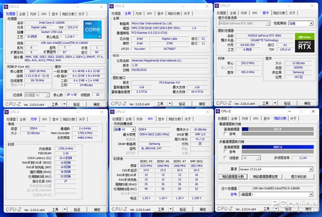Expand 工具 arrow in 内存 window
This screenshot has height=217, width=322.
65,209
